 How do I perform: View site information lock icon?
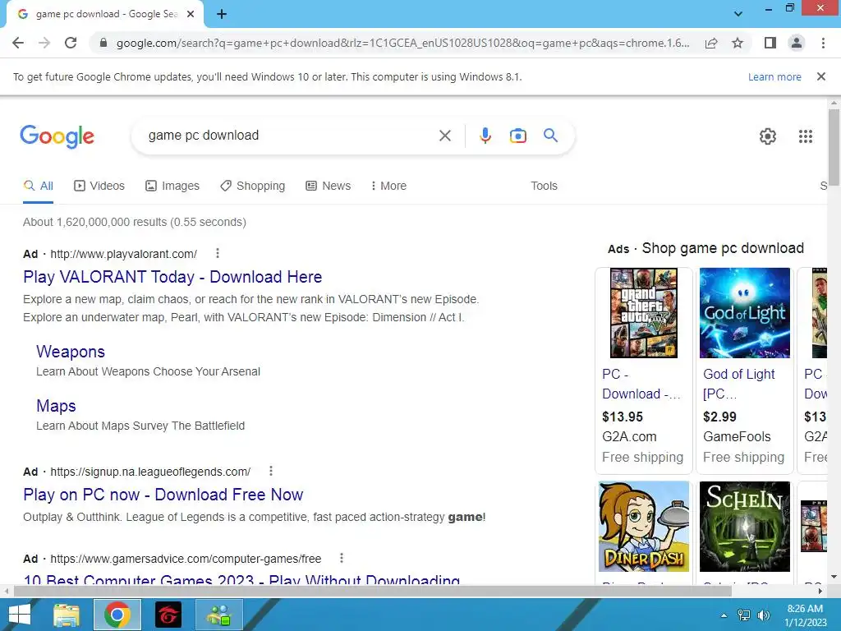[x=103, y=43]
